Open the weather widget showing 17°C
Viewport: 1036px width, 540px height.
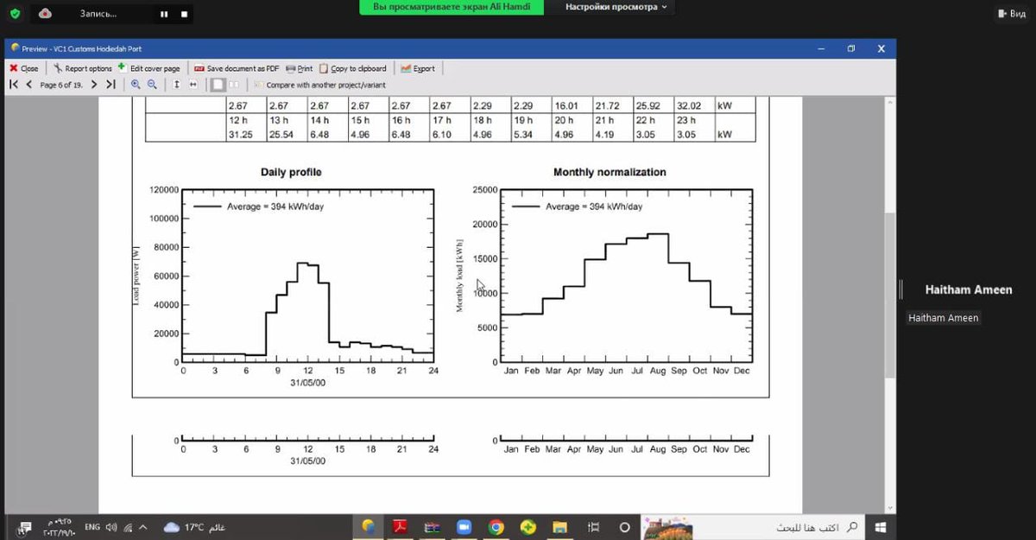[194, 527]
